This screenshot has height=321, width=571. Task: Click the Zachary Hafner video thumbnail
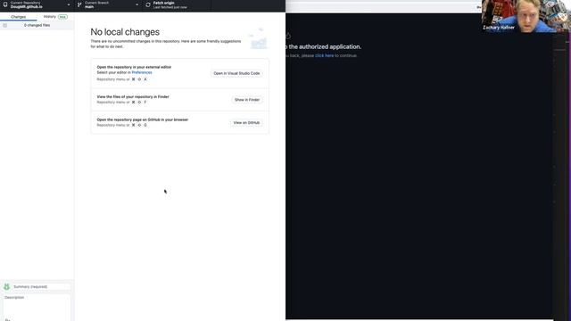click(x=525, y=16)
